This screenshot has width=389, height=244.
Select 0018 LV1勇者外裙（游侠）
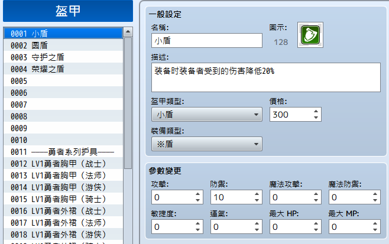point(63,235)
